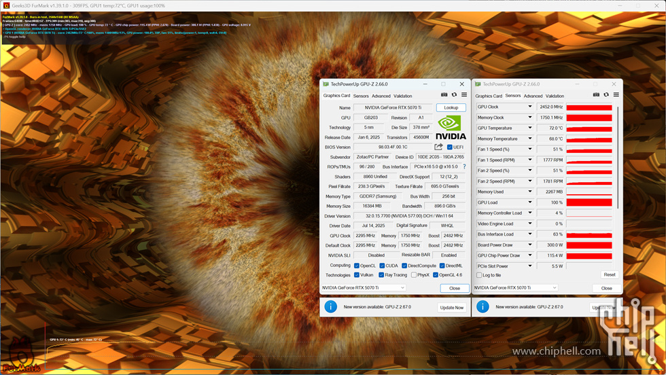Open the GPU Clock sensor dropdown
666x375 pixels.
529,107
